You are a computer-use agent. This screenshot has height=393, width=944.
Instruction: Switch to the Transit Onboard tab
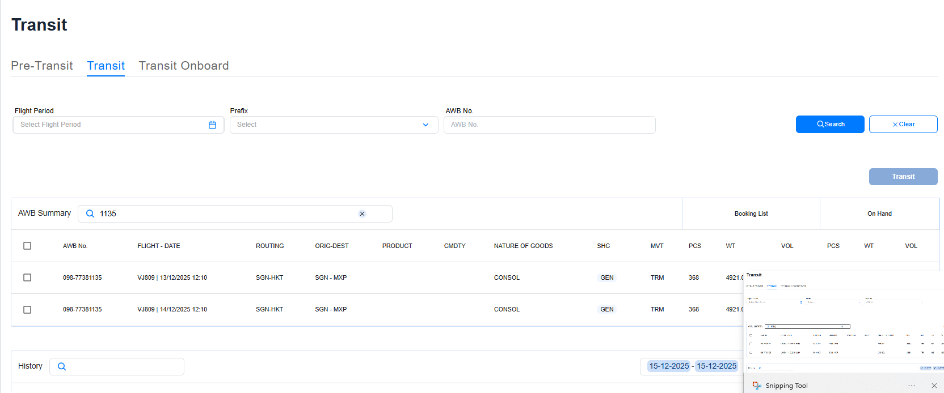click(184, 66)
